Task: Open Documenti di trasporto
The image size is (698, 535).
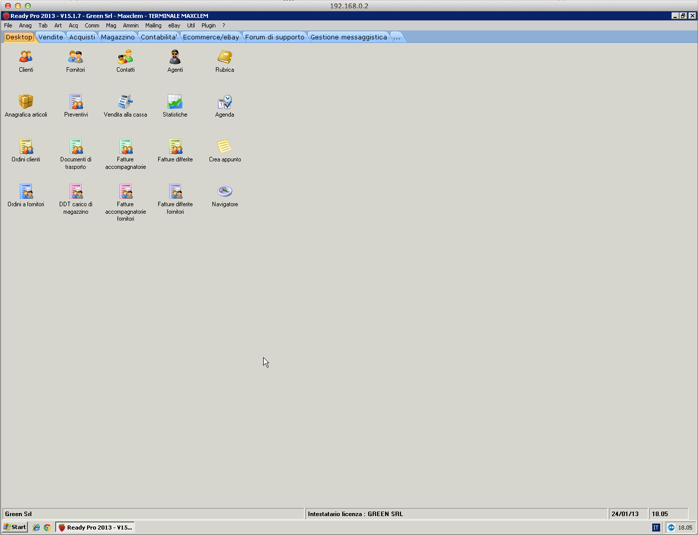Action: coord(76,146)
